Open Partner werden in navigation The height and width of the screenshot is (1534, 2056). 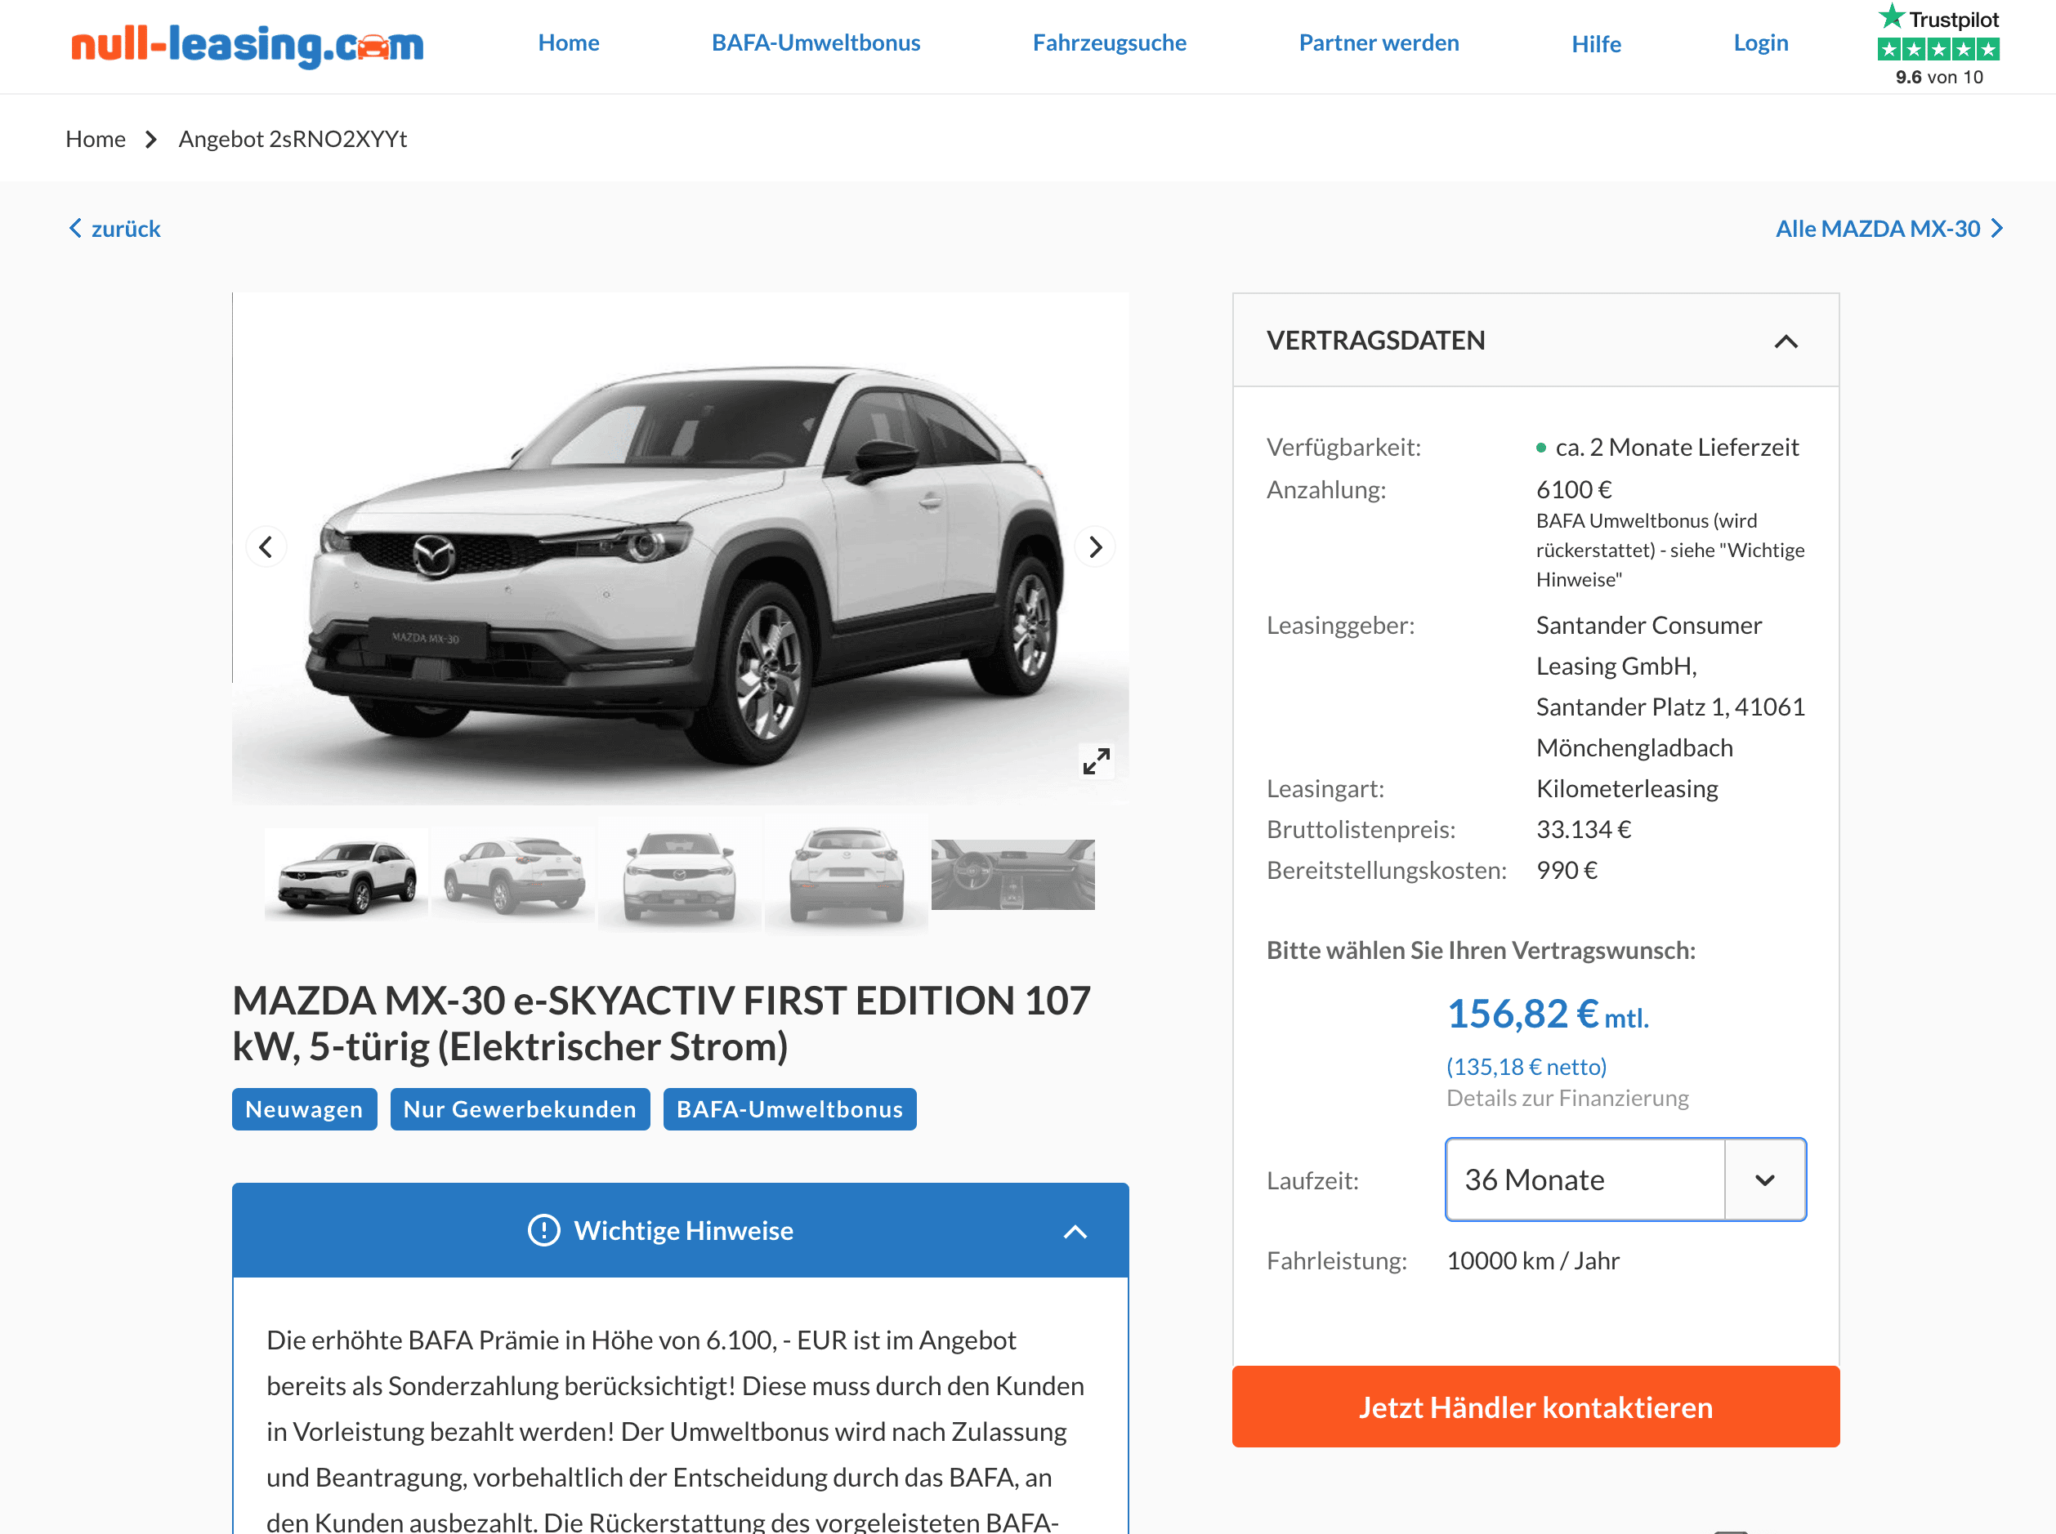tap(1379, 42)
